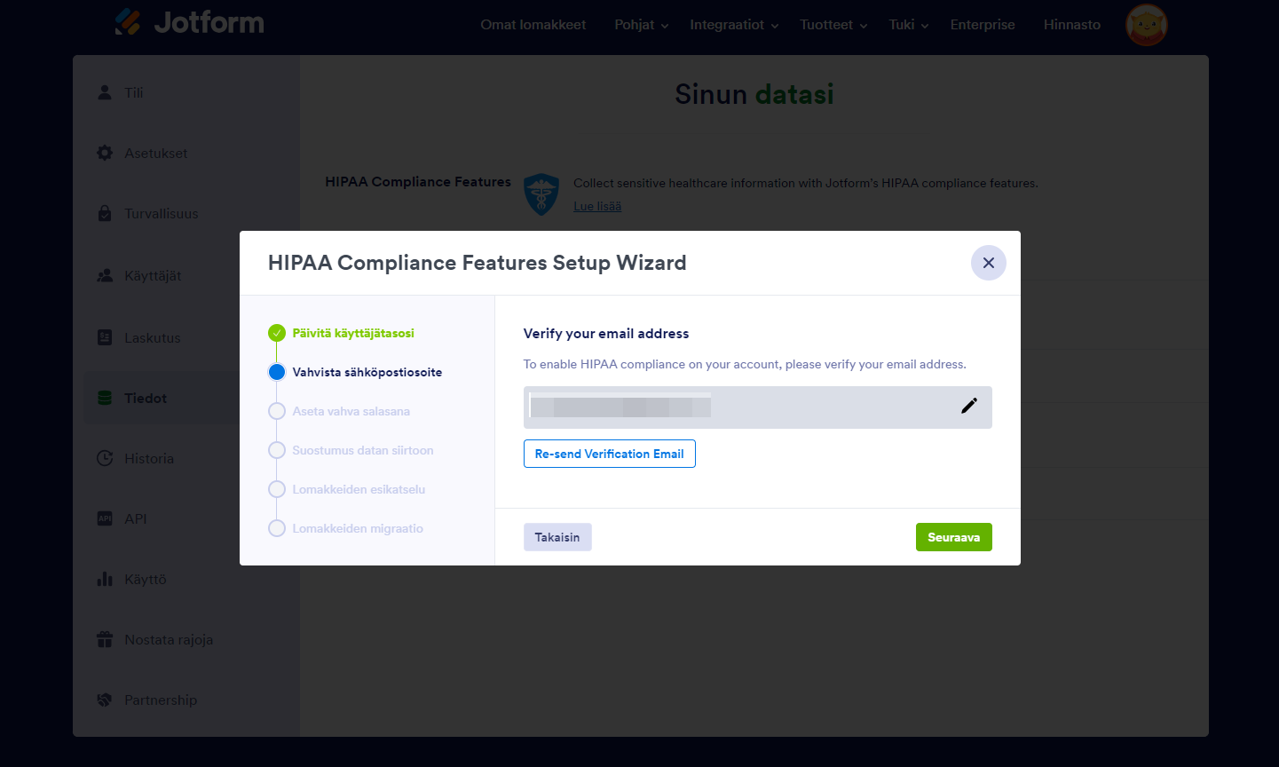Open the user avatar profile menu
This screenshot has height=767, width=1279.
(x=1146, y=24)
